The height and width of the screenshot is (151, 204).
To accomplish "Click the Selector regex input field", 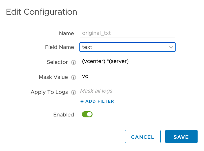I will (x=127, y=62).
